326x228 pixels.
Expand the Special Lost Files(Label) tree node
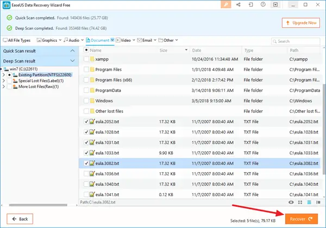[5, 80]
